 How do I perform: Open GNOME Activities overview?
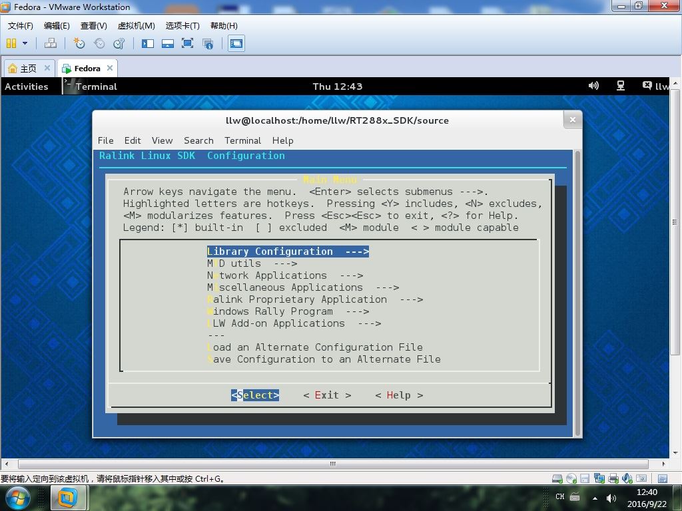coord(27,86)
